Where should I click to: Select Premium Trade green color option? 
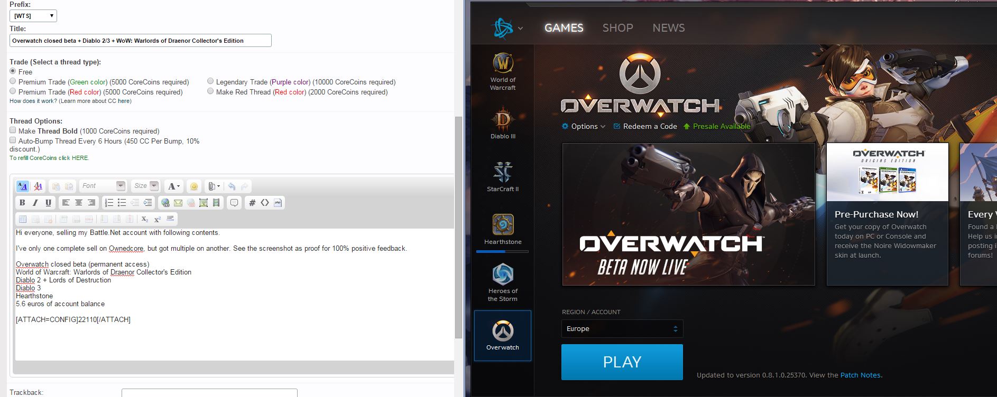[13, 81]
